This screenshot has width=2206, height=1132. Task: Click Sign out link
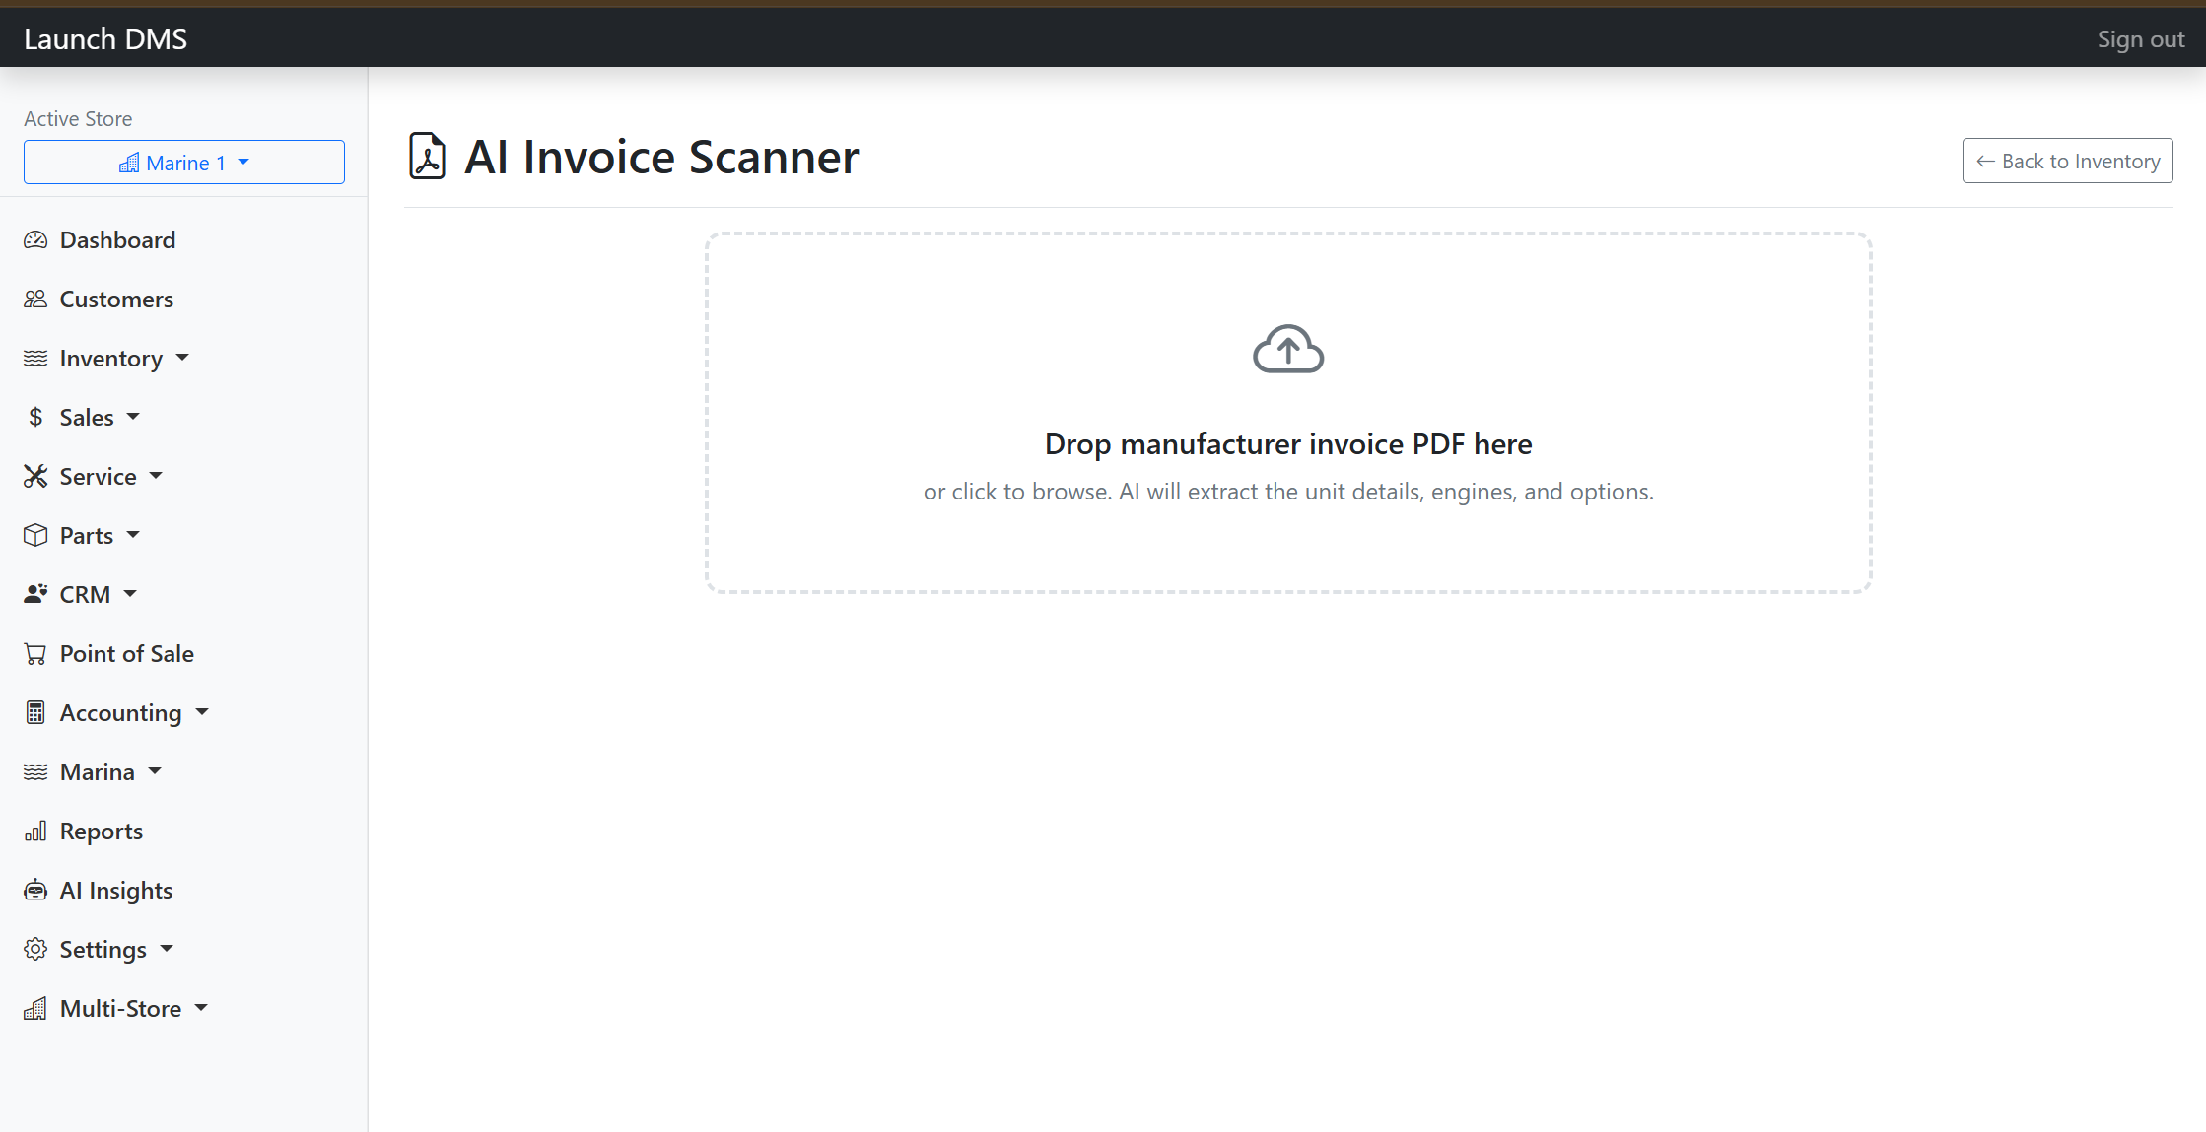[2140, 39]
